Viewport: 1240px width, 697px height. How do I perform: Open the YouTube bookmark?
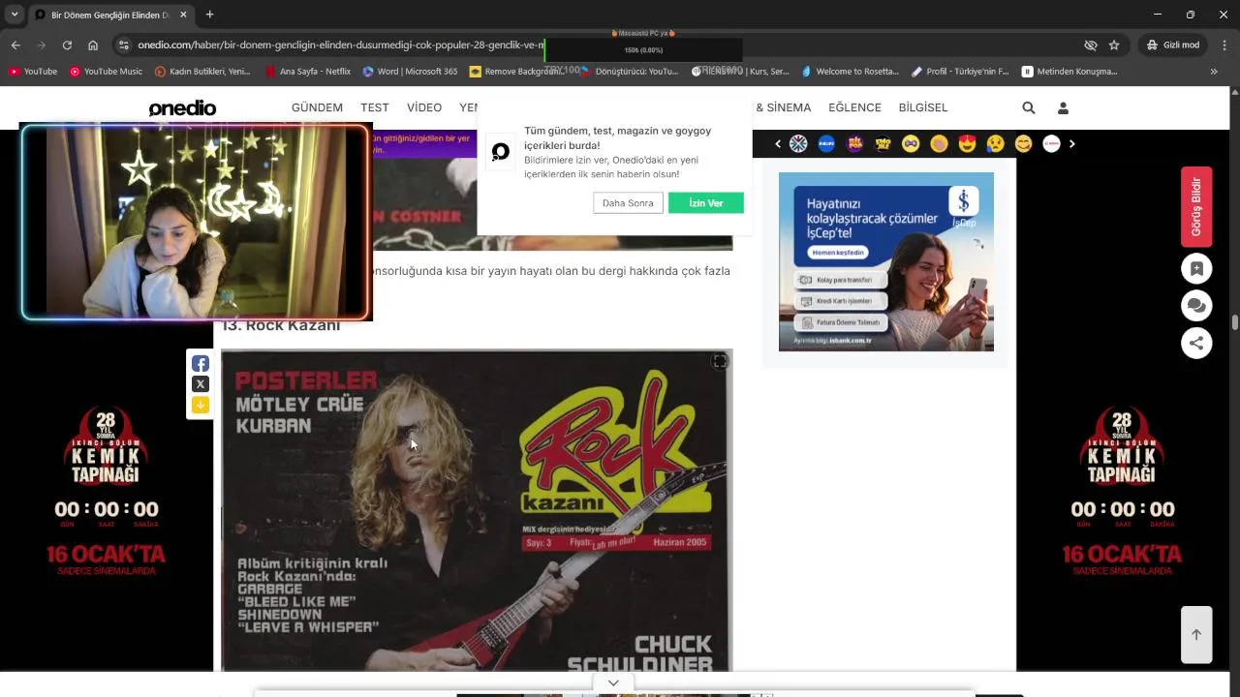[33, 72]
